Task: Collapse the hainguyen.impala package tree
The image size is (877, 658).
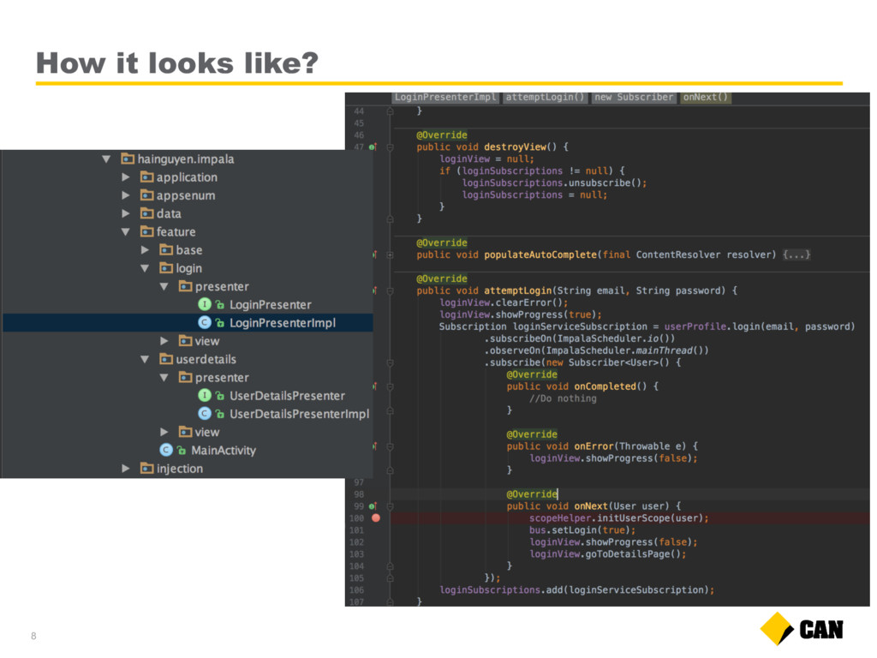Action: coord(106,159)
